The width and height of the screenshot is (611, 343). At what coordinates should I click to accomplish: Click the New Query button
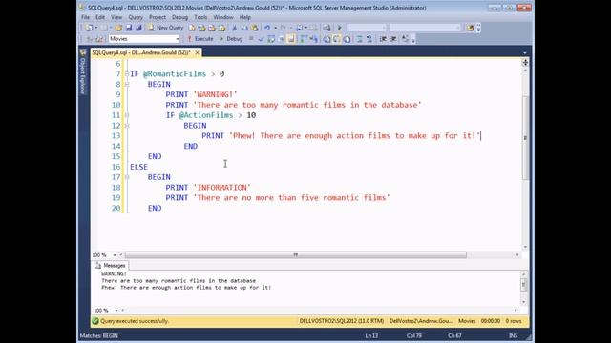[165, 28]
